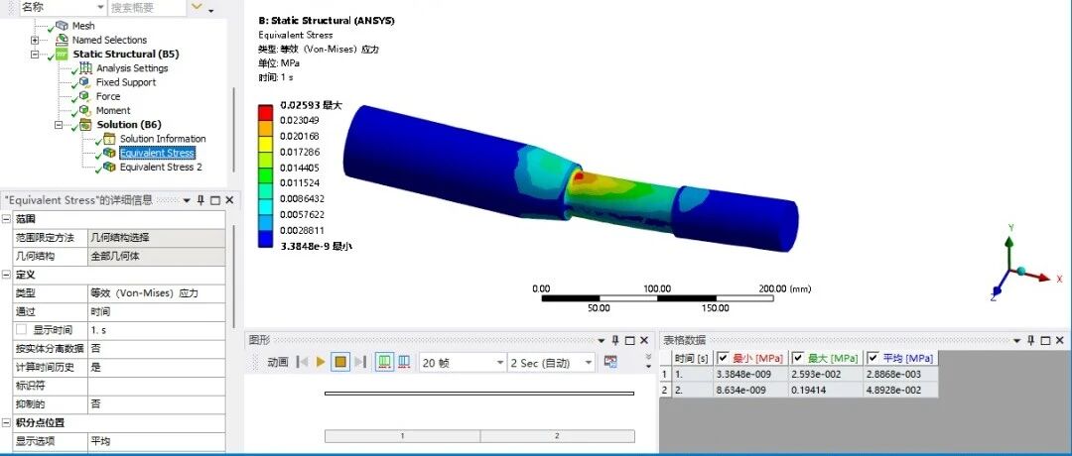Collapse the 范围 section in details
Screen dimensions: 1072x456
click(7, 219)
